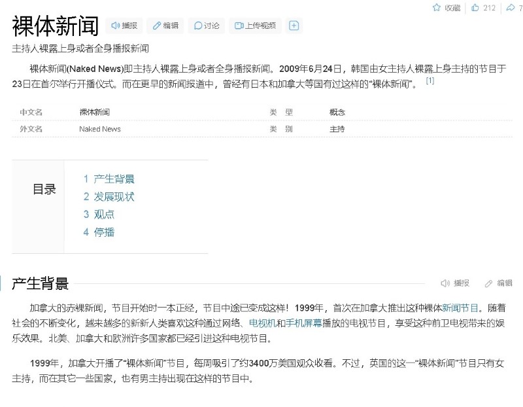The height and width of the screenshot is (407, 523).
Task: Click the plus icon after 上传视频
Action: coord(294,26)
